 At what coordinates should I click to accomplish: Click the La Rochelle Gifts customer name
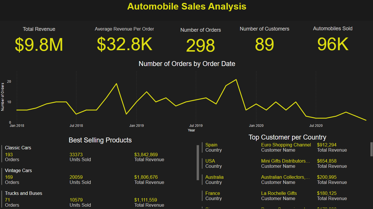tap(279, 193)
